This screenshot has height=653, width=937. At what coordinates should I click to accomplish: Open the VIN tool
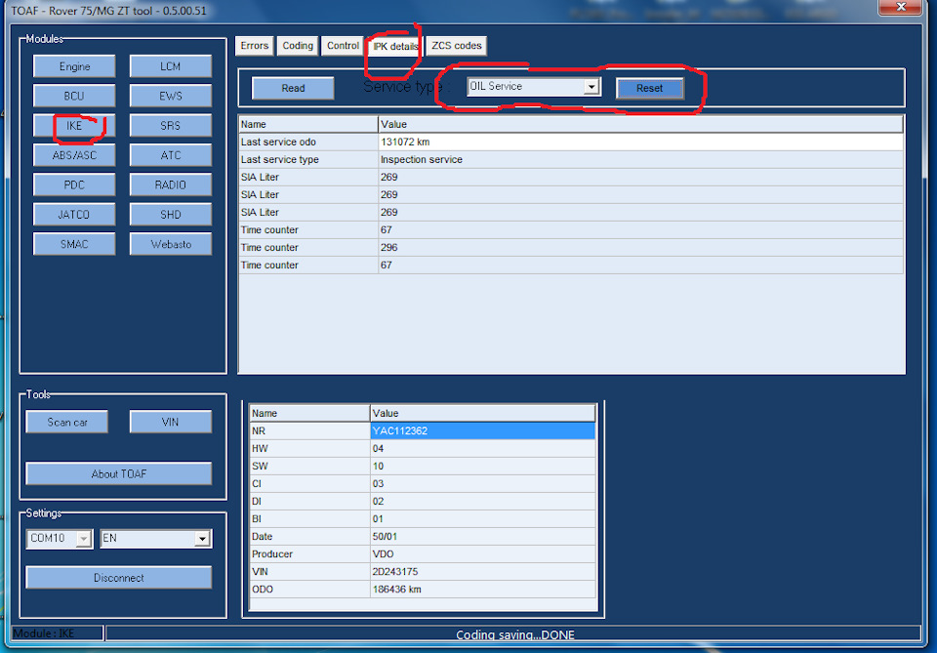pyautogui.click(x=170, y=422)
